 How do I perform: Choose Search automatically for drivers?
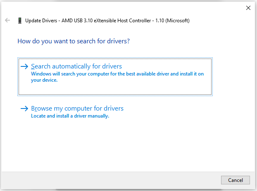tap(115, 77)
